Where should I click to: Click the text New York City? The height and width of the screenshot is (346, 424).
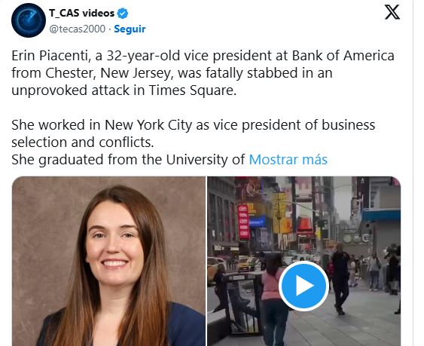tap(148, 125)
